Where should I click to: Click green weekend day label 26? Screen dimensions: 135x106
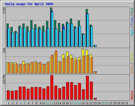tap(107, 103)
